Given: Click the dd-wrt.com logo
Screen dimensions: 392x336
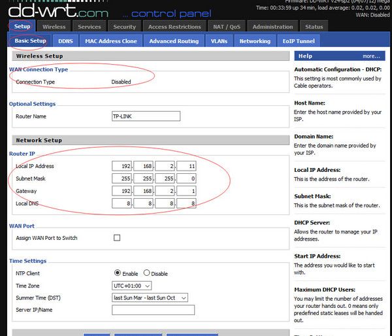Looking at the screenshot, I should (59, 10).
